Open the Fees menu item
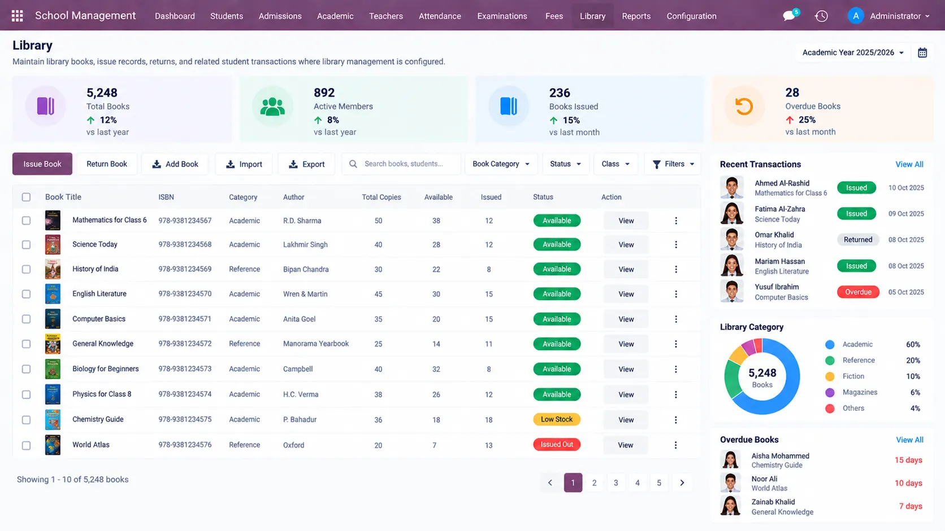Viewport: 945px width, 531px height. [x=554, y=16]
